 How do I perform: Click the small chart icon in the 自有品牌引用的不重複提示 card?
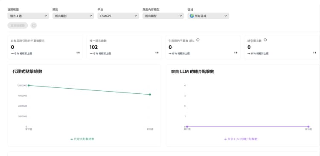(78, 53)
